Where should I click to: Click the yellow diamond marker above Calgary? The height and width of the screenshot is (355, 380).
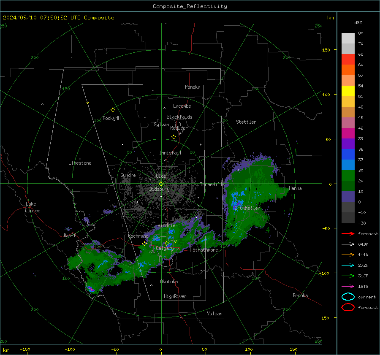tap(167, 243)
